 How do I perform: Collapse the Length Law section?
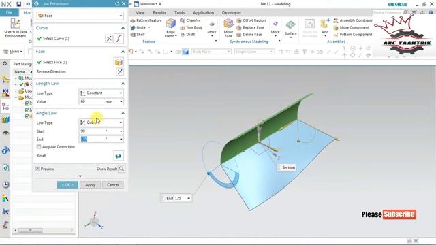(123, 84)
